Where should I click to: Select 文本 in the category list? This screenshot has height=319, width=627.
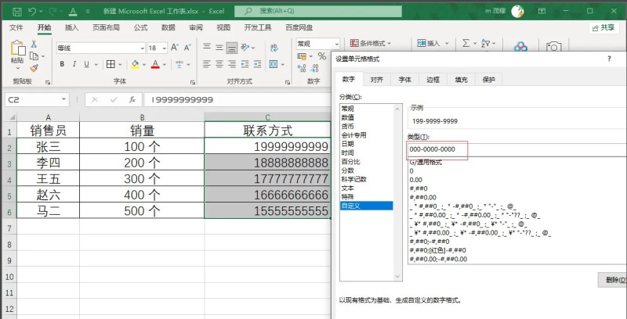pyautogui.click(x=347, y=188)
